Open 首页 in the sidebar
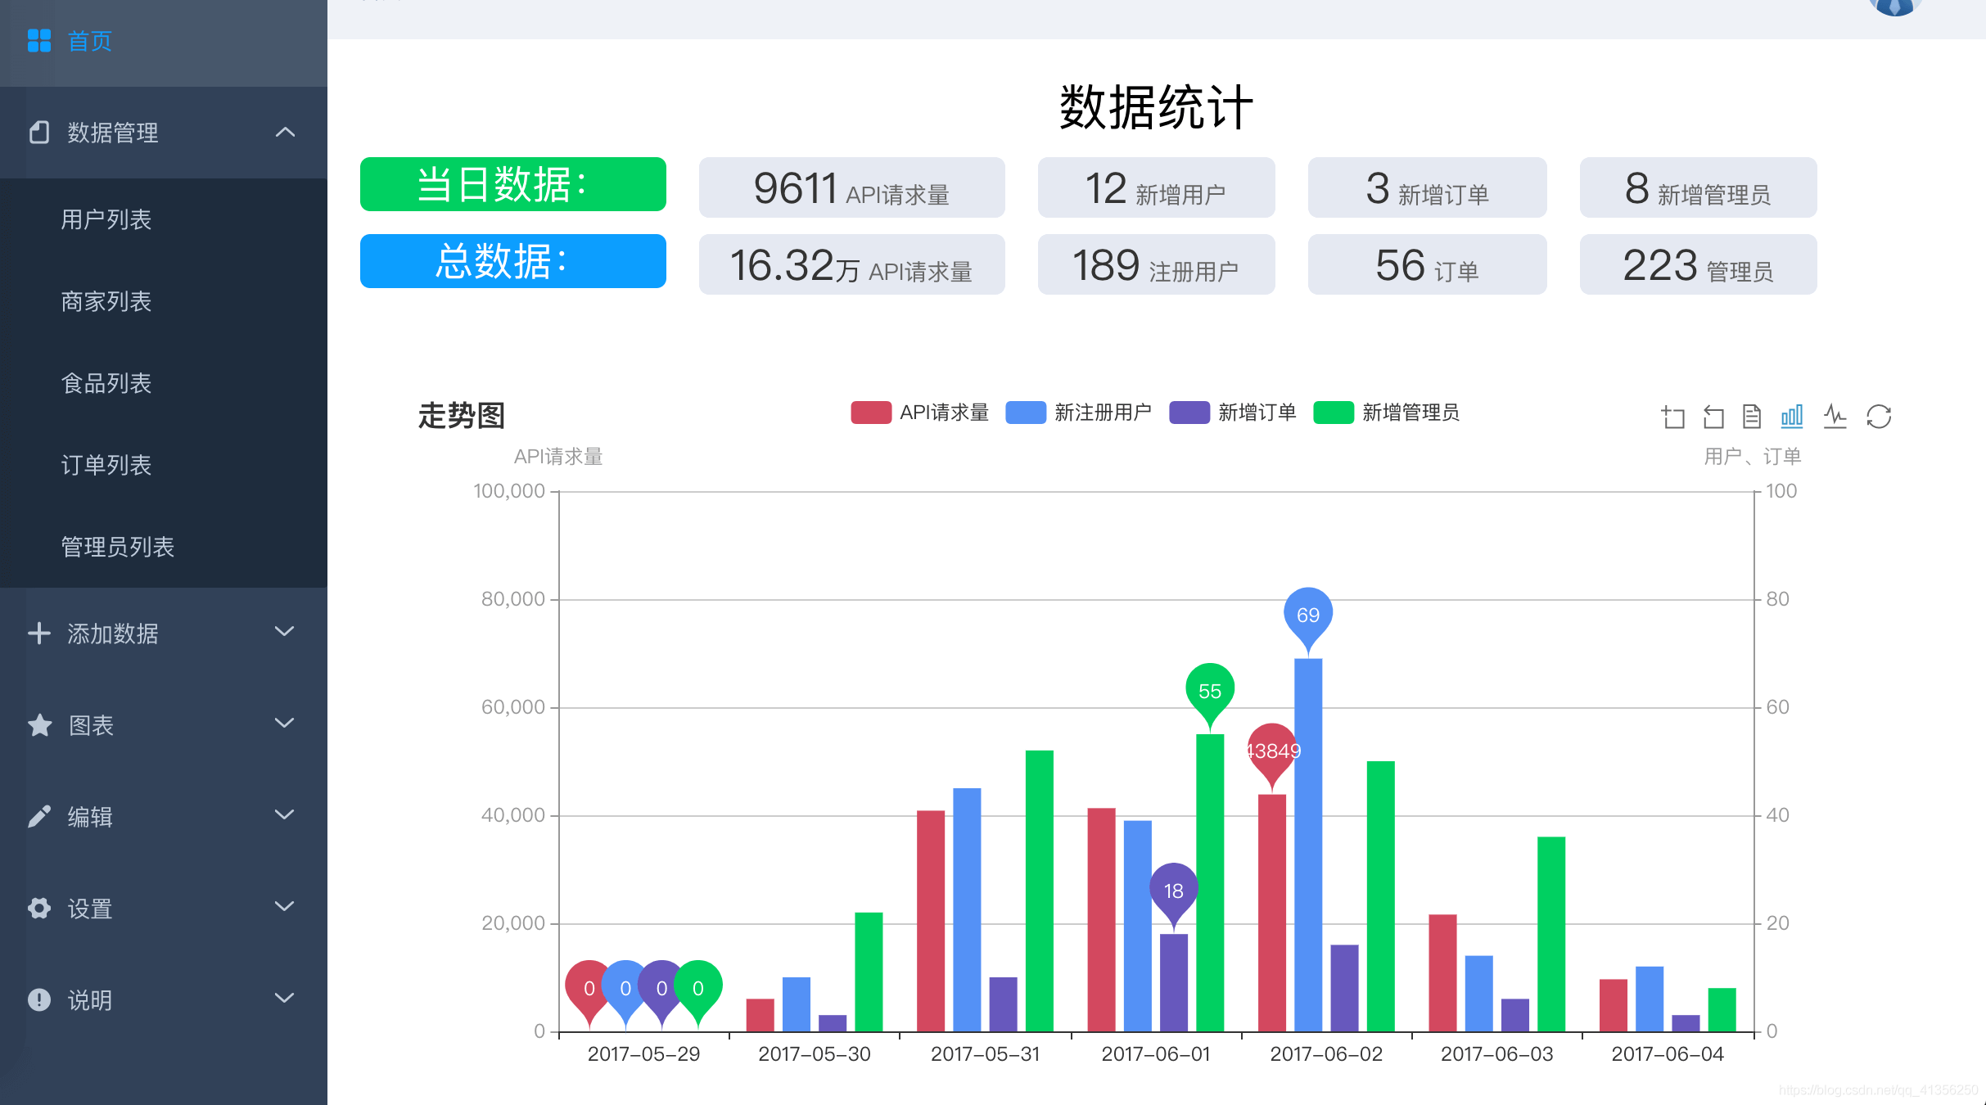The height and width of the screenshot is (1105, 1986). click(88, 42)
